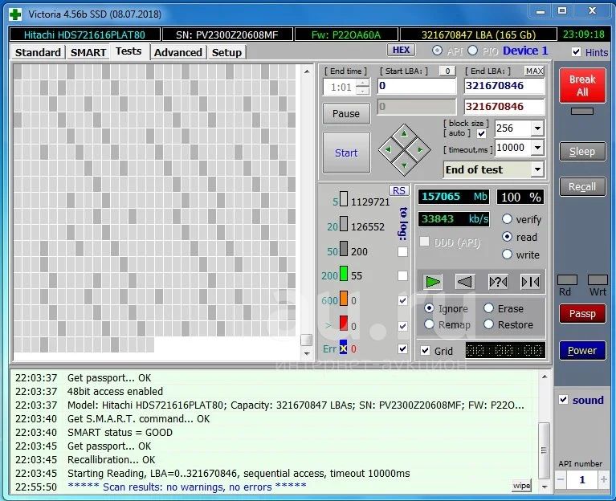Toggle log checkbox for 50 ms blocks
The width and height of the screenshot is (616, 501).
(x=402, y=251)
